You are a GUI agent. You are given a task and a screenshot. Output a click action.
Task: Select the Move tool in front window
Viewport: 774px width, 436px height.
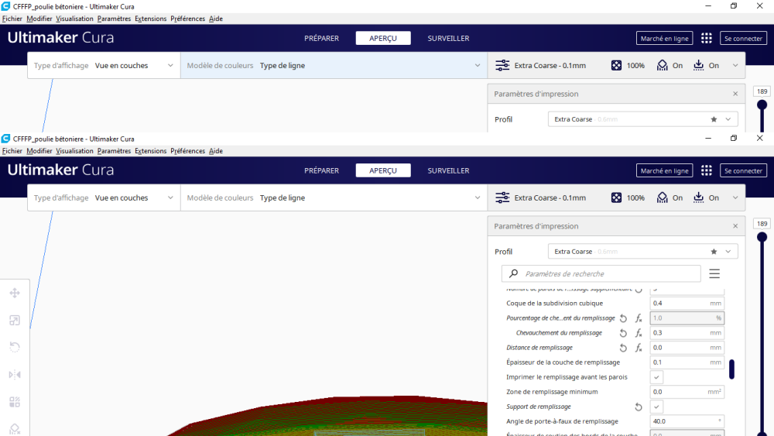click(15, 294)
